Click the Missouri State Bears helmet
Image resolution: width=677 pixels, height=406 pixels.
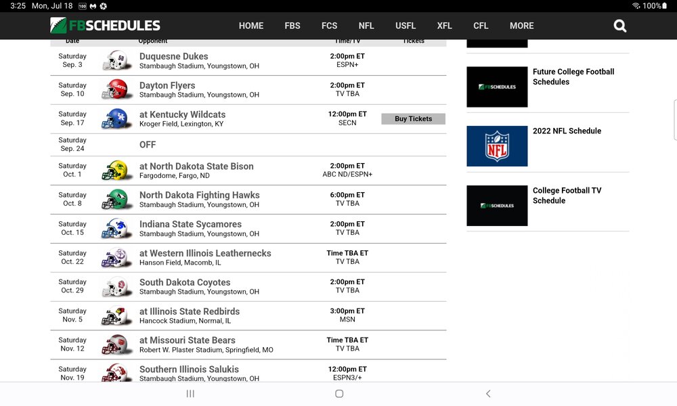click(x=116, y=344)
